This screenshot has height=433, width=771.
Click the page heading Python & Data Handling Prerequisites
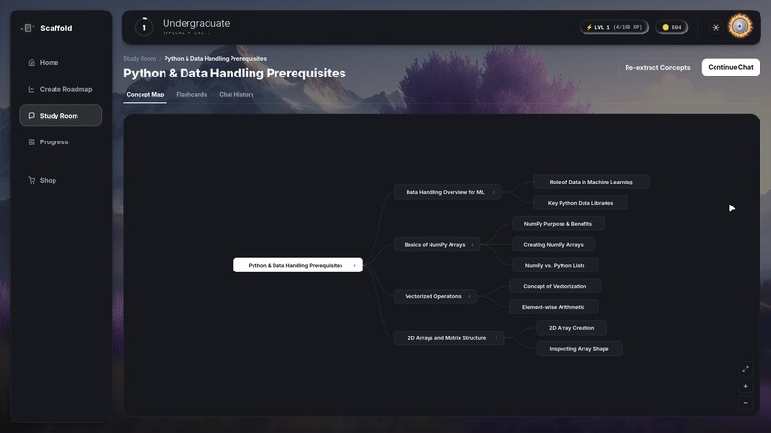coord(234,74)
